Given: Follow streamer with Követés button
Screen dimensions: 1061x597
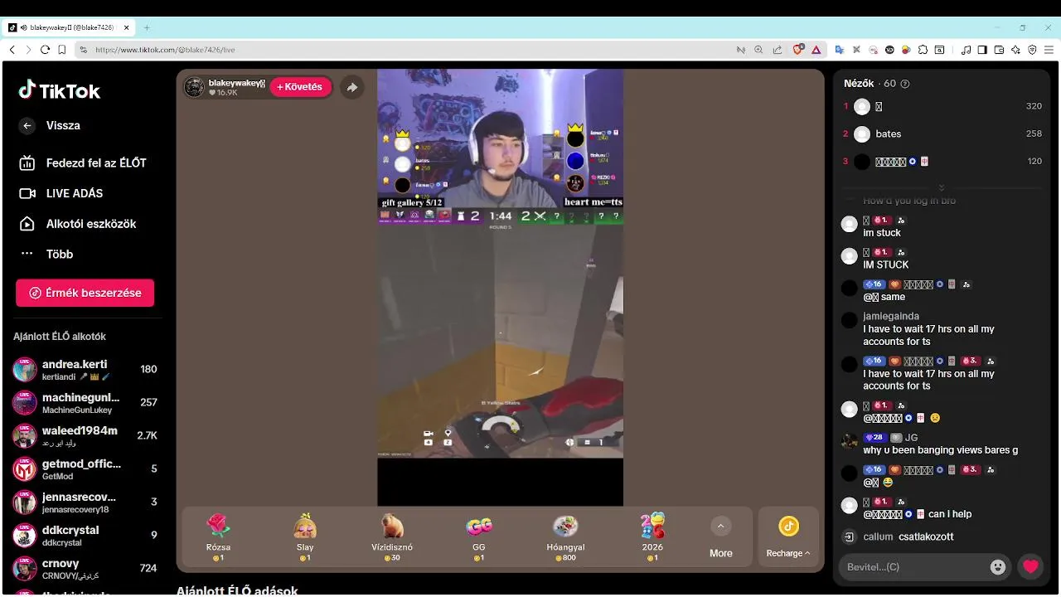Looking at the screenshot, I should point(301,87).
